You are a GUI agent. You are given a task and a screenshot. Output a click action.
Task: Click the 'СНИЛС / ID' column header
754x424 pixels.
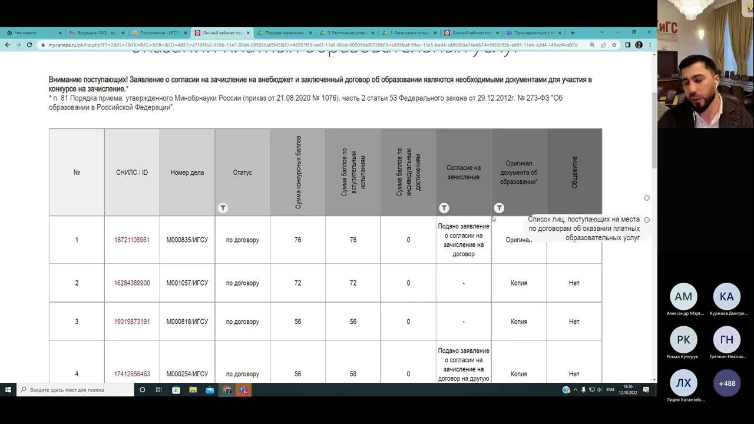(132, 173)
